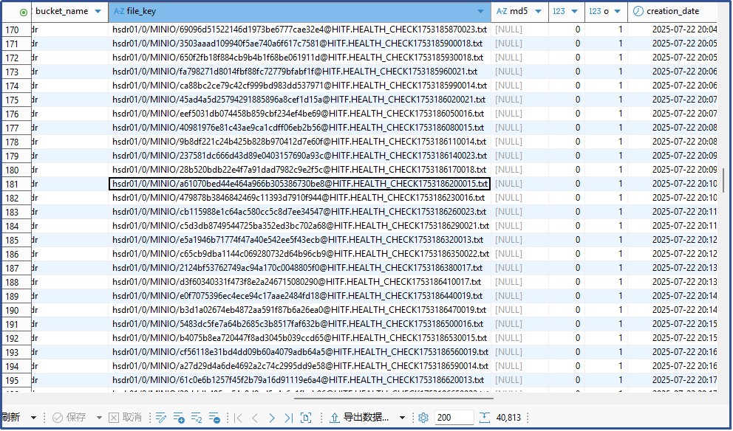Click the delete row icon

tap(214, 418)
